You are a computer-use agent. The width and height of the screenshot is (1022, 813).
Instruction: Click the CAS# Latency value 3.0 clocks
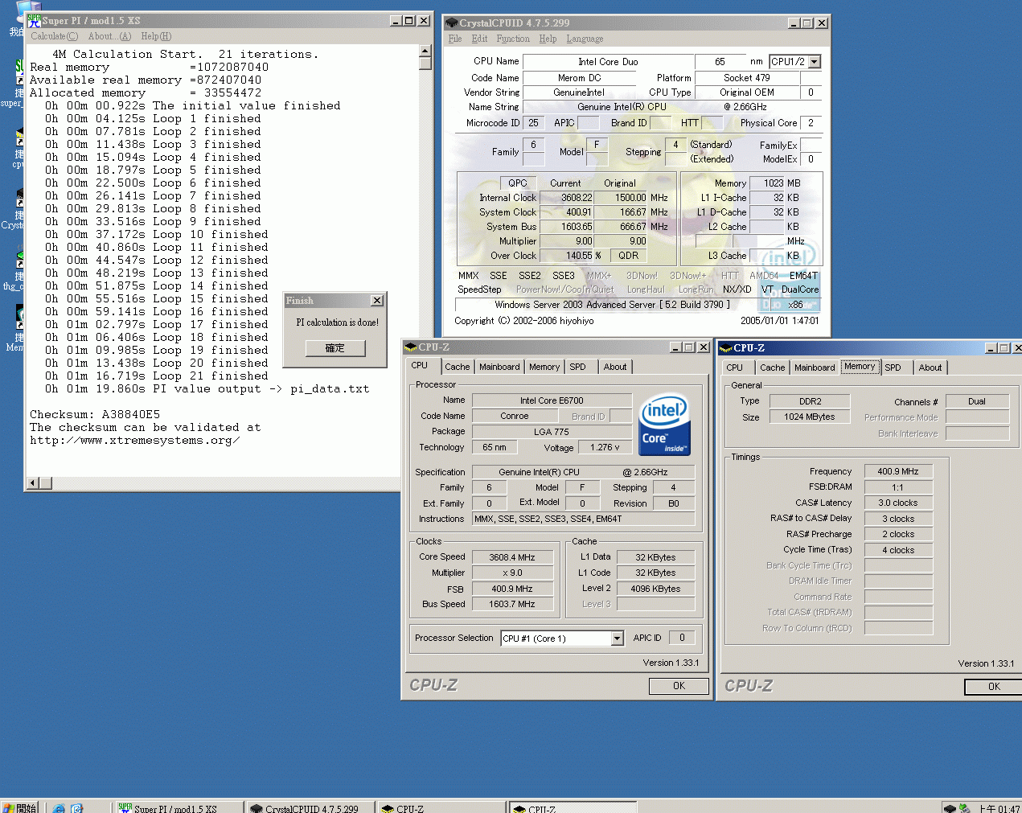898,503
